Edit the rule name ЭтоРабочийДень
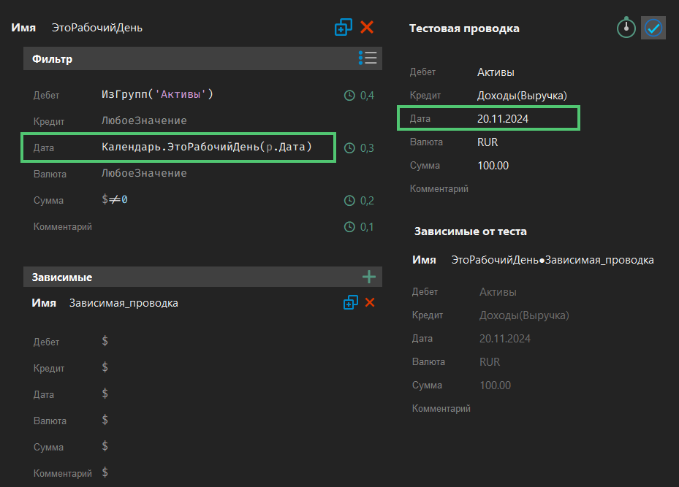The width and height of the screenshot is (679, 487). (x=97, y=28)
